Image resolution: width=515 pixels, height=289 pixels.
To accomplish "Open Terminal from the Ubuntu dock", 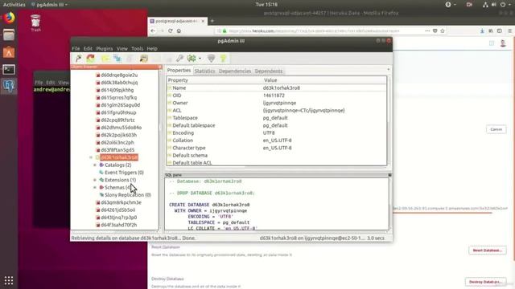I will (9, 70).
